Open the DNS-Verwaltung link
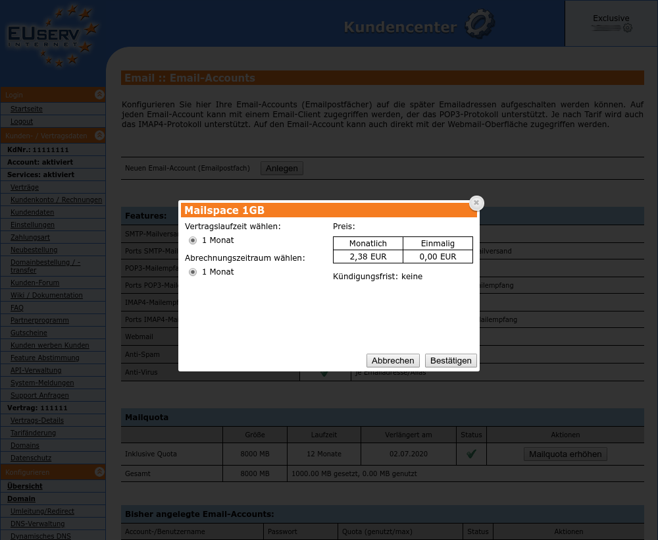The height and width of the screenshot is (540, 658). click(38, 524)
